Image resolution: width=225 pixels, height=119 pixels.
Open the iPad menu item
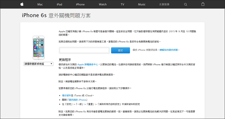[x=59, y=4]
